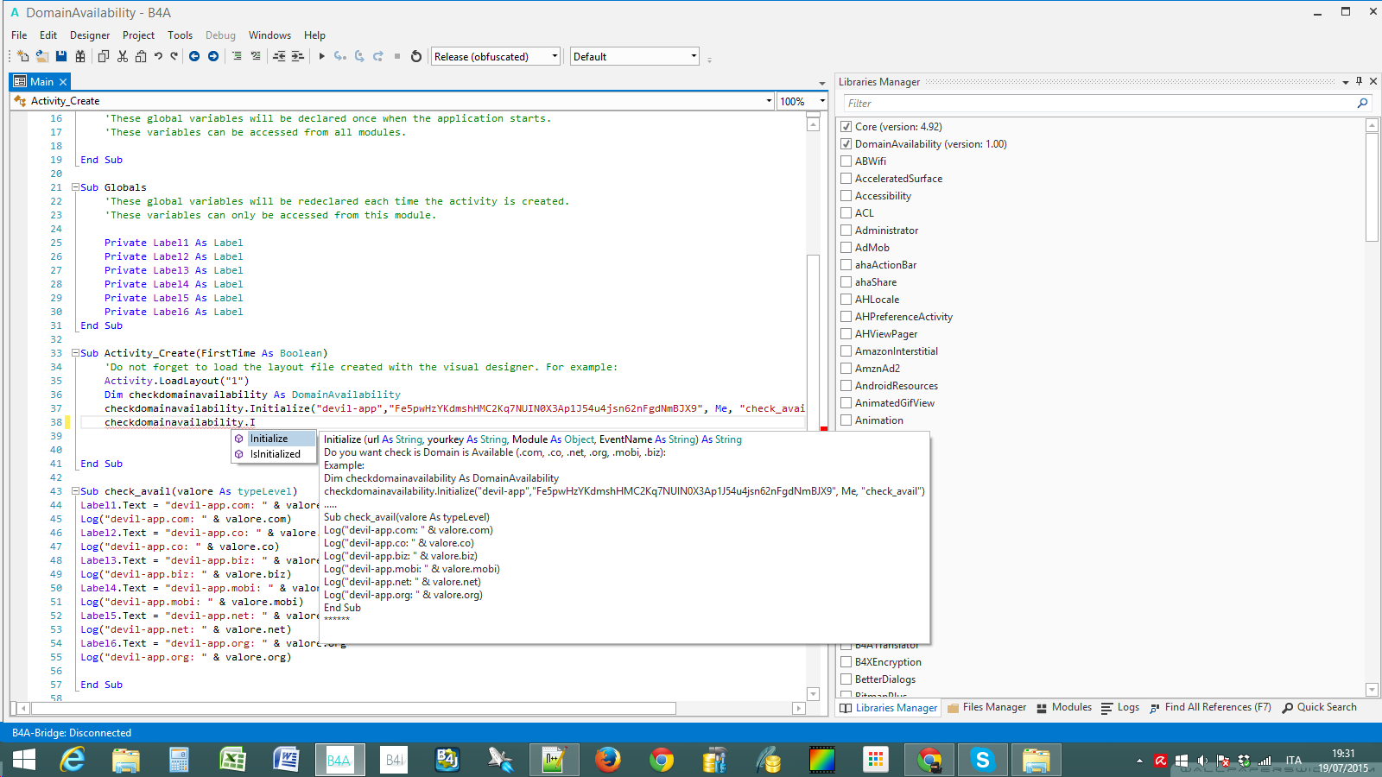Click the library Filter search field
Screen dimensions: 1382x777
point(1097,103)
